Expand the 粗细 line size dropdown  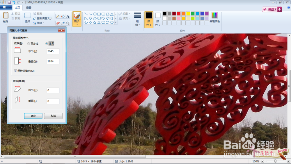[138, 19]
